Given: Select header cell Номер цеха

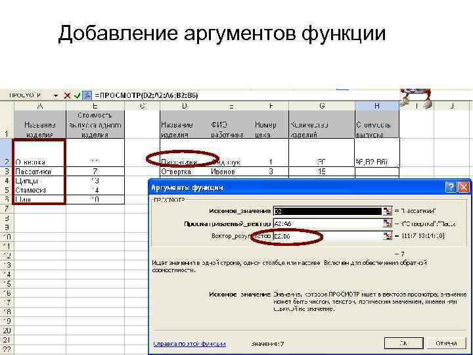Looking at the screenshot, I should (x=270, y=124).
